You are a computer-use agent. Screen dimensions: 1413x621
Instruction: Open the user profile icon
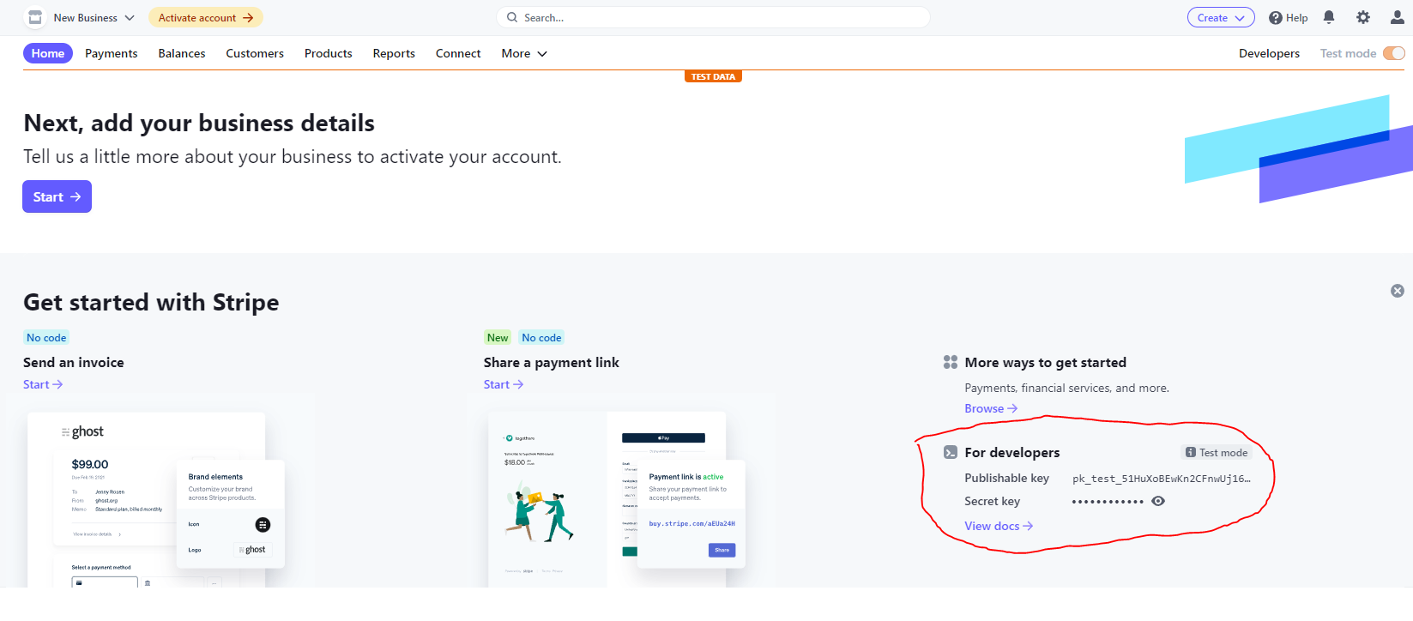(x=1398, y=17)
